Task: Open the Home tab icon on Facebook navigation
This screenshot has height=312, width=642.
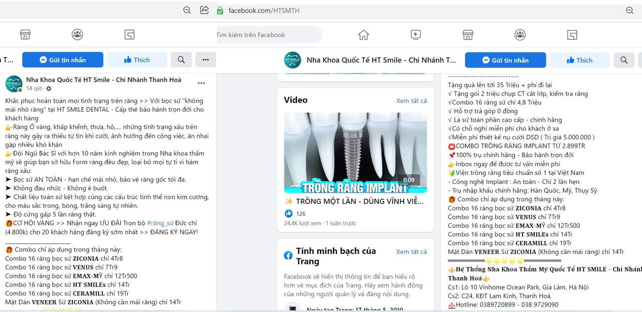Action: coord(363,35)
